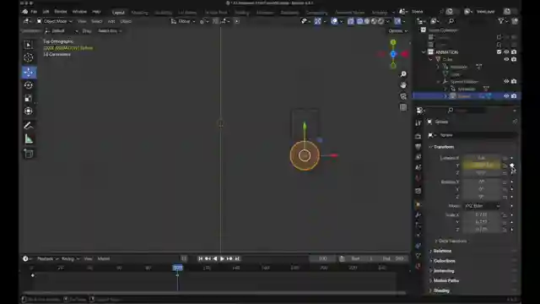
Task: Select the Measure tool
Action: click(x=29, y=139)
